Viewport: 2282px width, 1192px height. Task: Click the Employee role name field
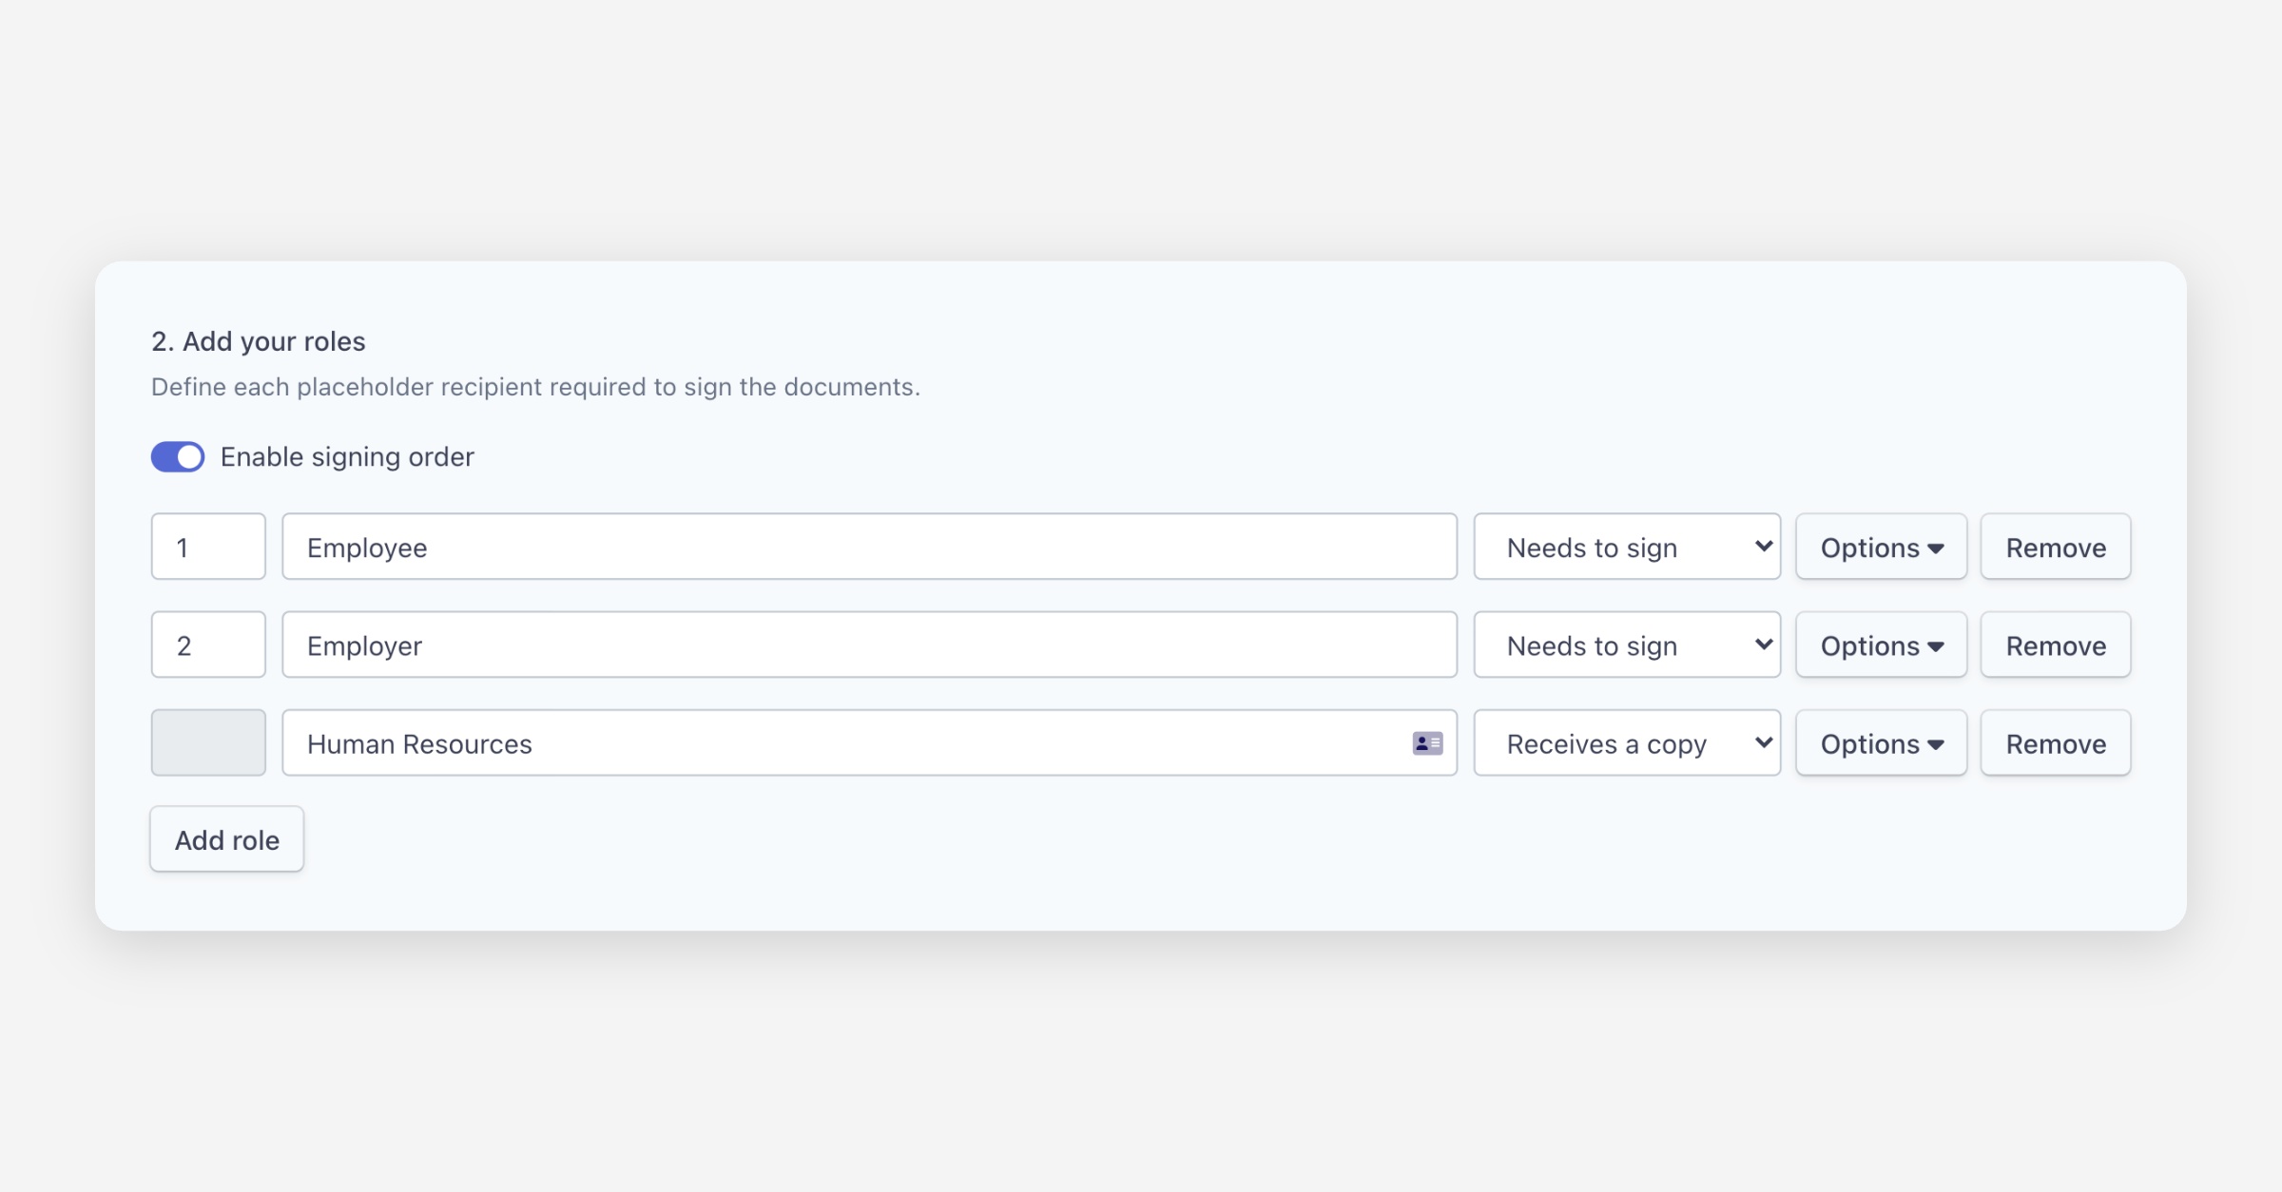pos(868,548)
